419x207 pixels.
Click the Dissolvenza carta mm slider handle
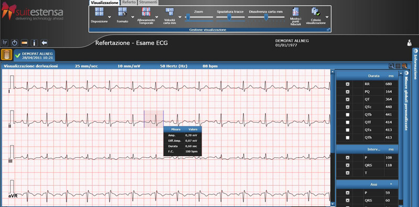266,17
